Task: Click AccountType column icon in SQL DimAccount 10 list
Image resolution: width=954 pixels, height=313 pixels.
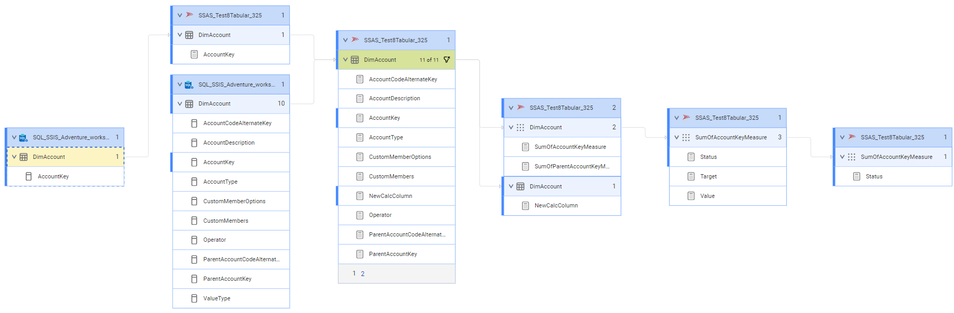Action: (x=194, y=182)
